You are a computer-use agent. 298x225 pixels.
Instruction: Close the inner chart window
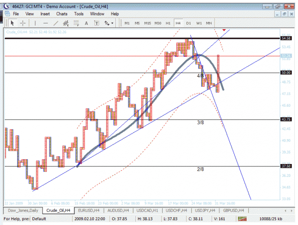tap(291, 14)
